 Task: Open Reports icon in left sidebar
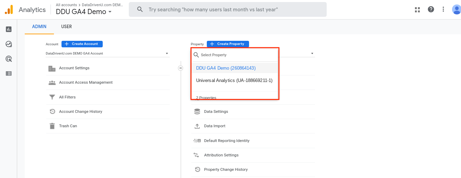coord(9,29)
